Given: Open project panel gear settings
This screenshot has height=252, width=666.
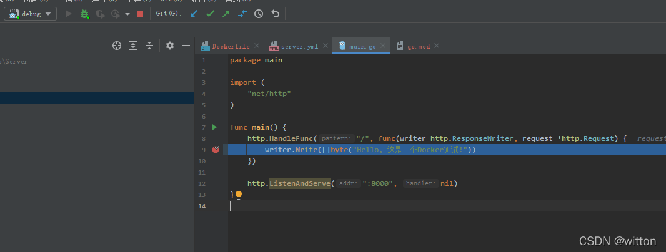Looking at the screenshot, I should tap(170, 46).
